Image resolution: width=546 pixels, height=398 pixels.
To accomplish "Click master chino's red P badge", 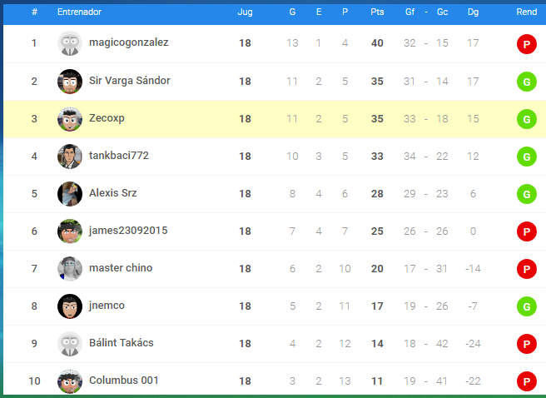I will (x=527, y=269).
